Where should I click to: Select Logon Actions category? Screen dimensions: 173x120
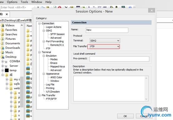coord(54,27)
